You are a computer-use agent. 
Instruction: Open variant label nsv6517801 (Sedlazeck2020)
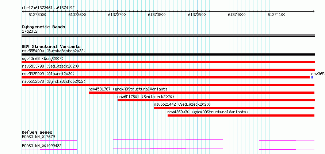point(146,97)
